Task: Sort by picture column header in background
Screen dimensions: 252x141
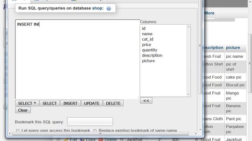Action: [233, 48]
